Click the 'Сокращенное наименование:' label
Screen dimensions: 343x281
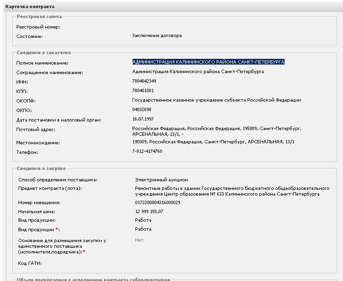coord(50,73)
